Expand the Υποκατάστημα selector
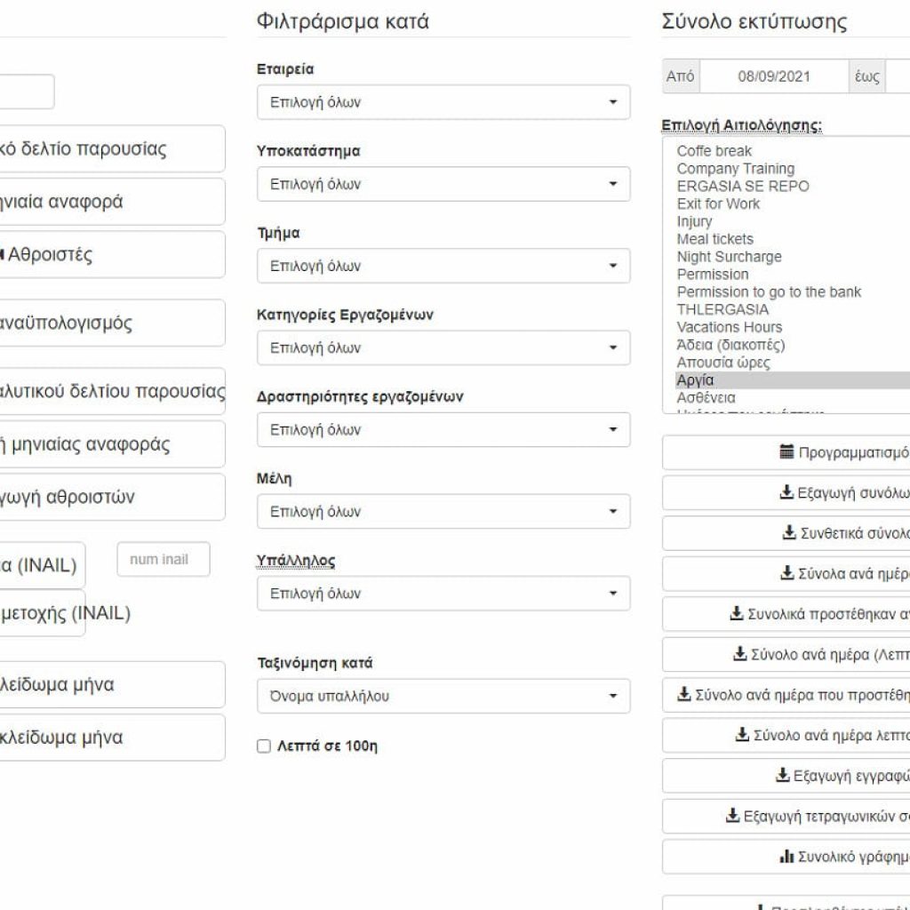This screenshot has width=910, height=910. click(443, 184)
